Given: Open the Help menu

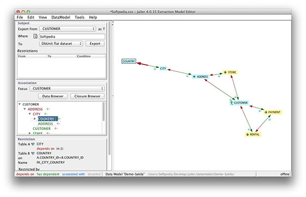Looking at the screenshot, I should point(93,17).
